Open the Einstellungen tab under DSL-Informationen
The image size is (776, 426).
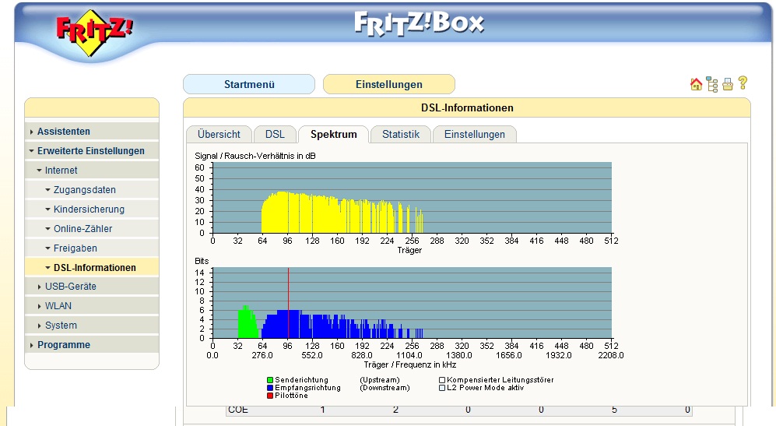click(475, 134)
